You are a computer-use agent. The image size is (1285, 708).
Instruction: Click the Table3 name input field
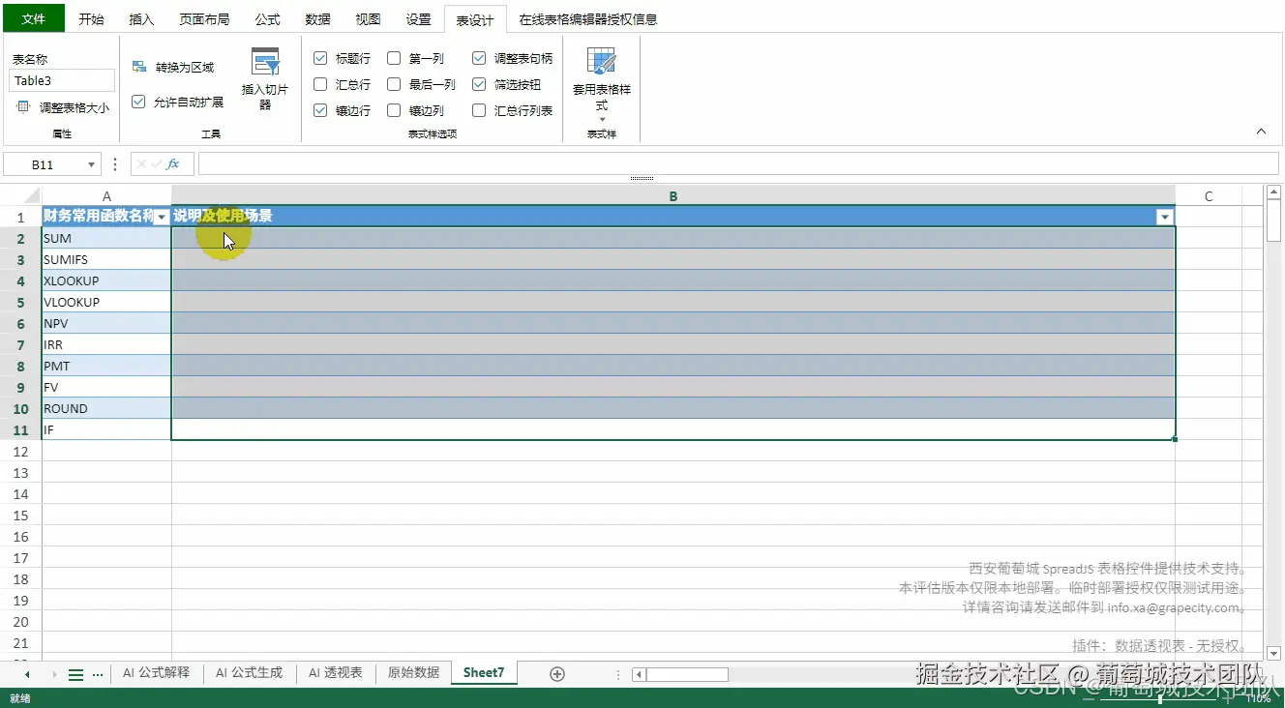point(61,80)
